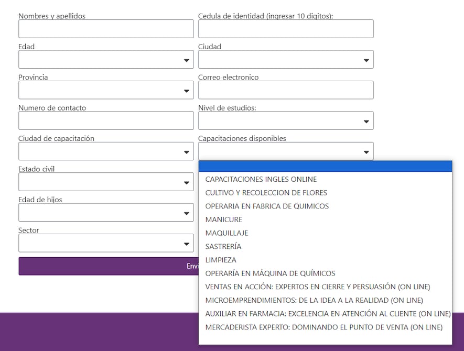Open the Provincia dropdown list

(x=106, y=90)
